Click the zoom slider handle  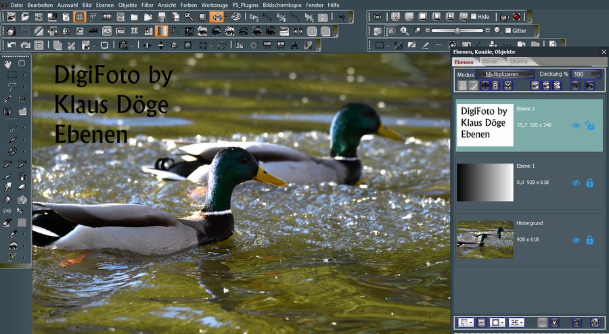coord(457,31)
